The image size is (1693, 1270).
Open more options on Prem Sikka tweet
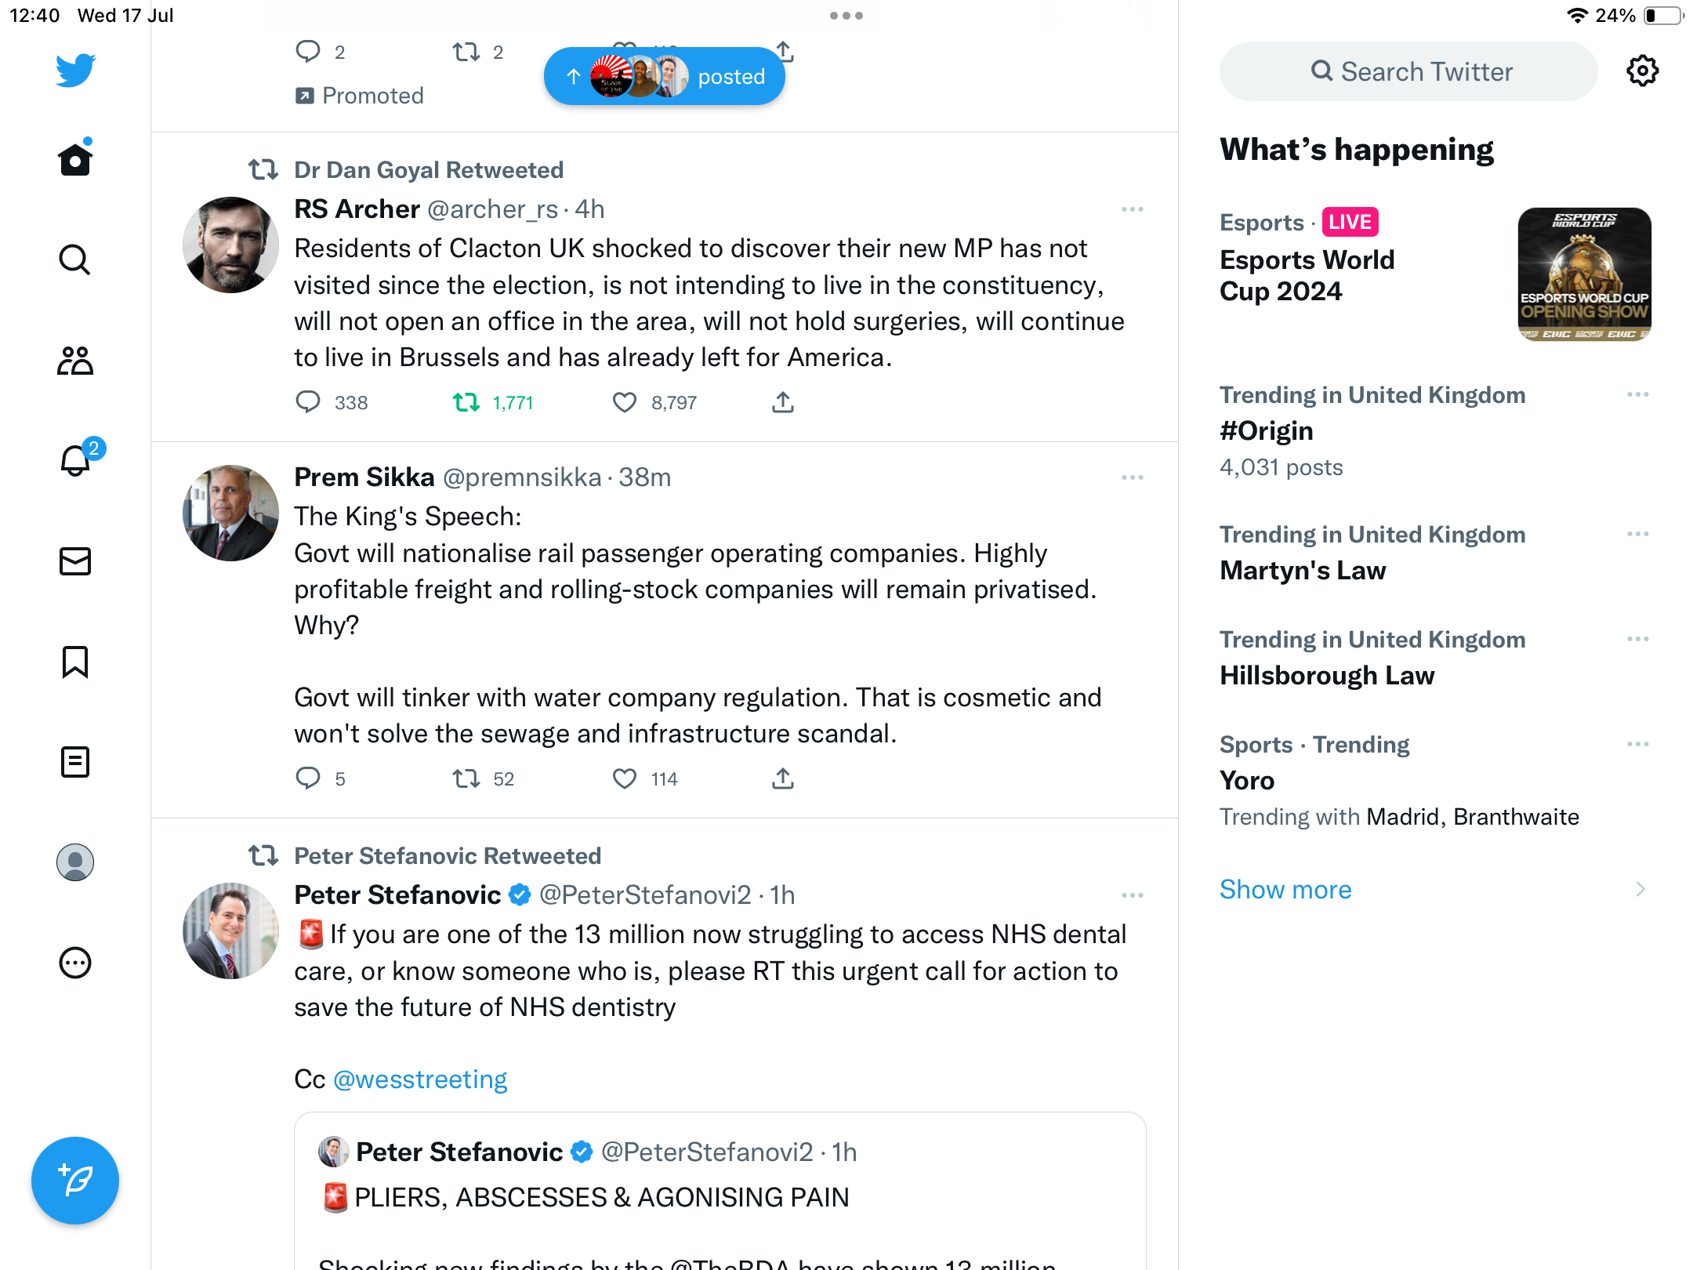[x=1132, y=477]
